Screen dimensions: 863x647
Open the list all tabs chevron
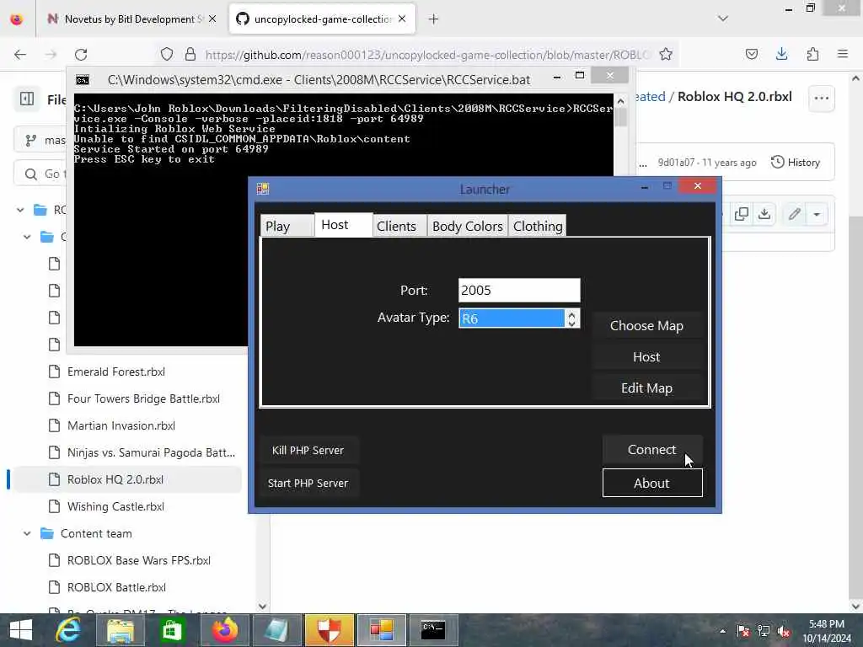[723, 19]
